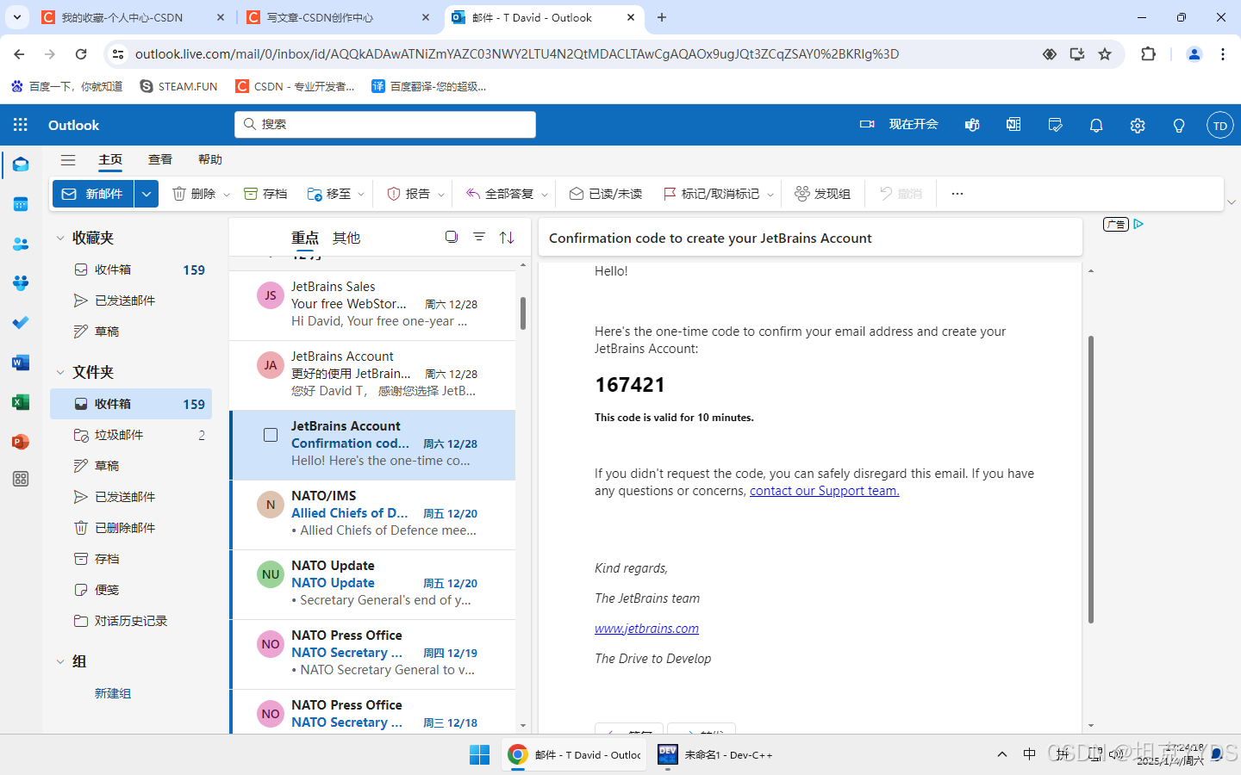
Task: Open notifications bell
Action: coord(1096,125)
